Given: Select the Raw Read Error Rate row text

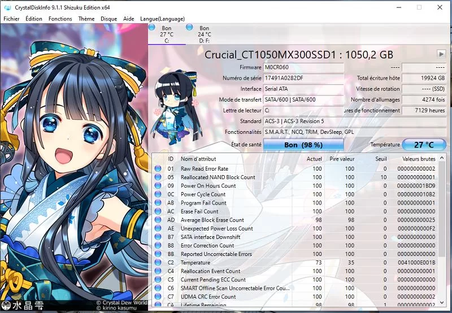Looking at the screenshot, I should tap(205, 168).
